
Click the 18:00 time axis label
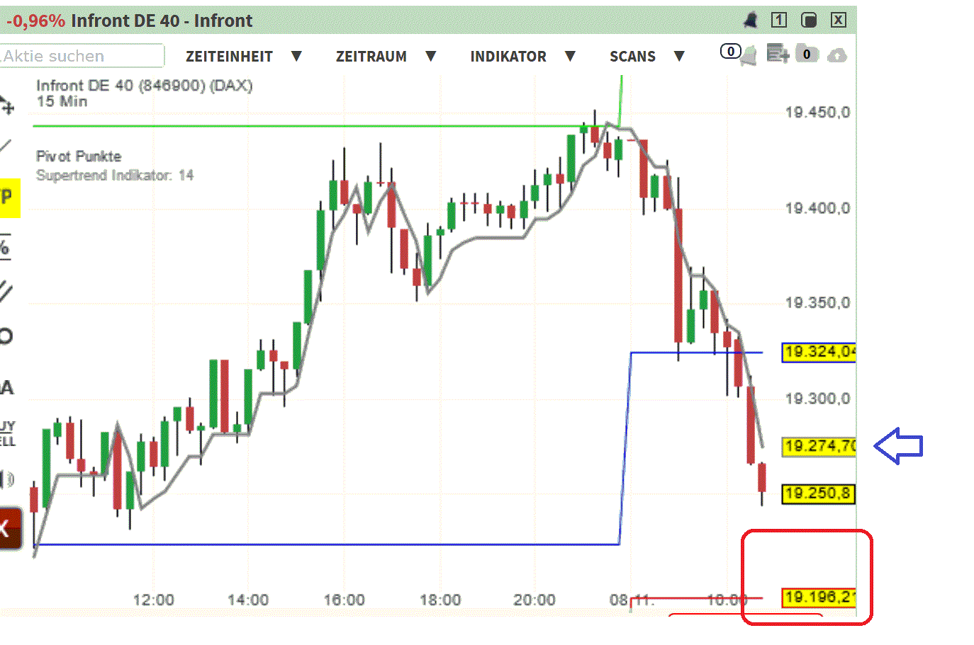(x=440, y=600)
